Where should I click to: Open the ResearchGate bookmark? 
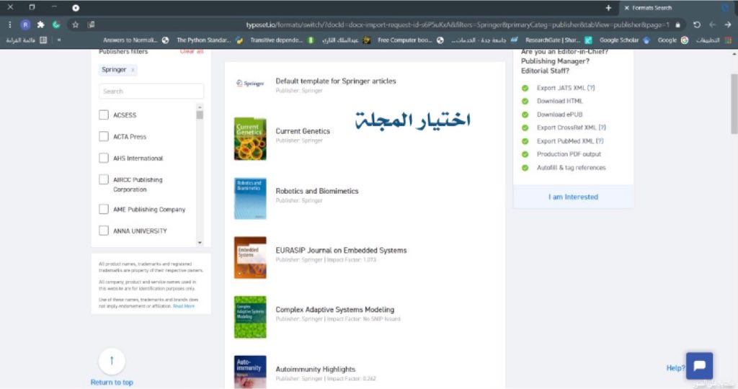pyautogui.click(x=559, y=40)
